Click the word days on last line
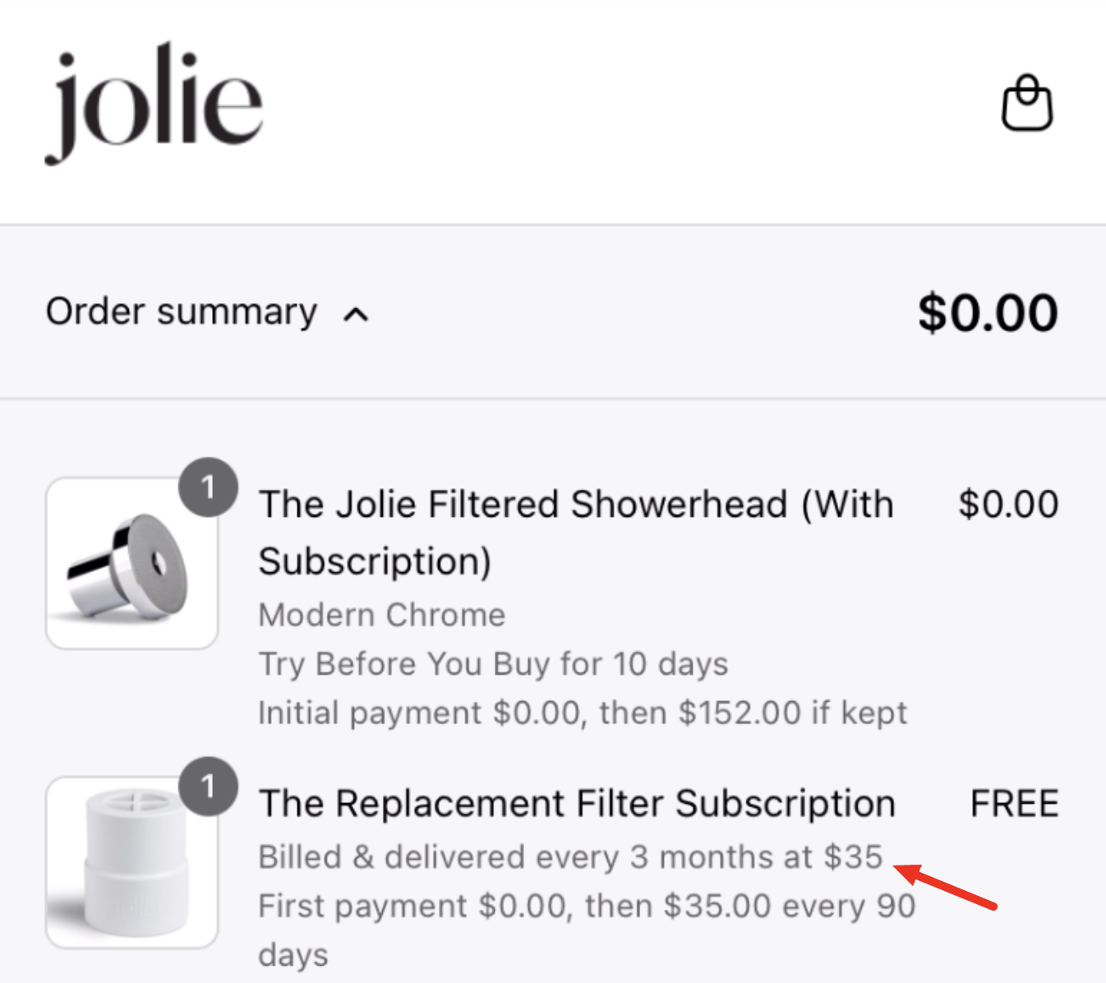Screen dimensions: 1106x983 click(x=293, y=956)
